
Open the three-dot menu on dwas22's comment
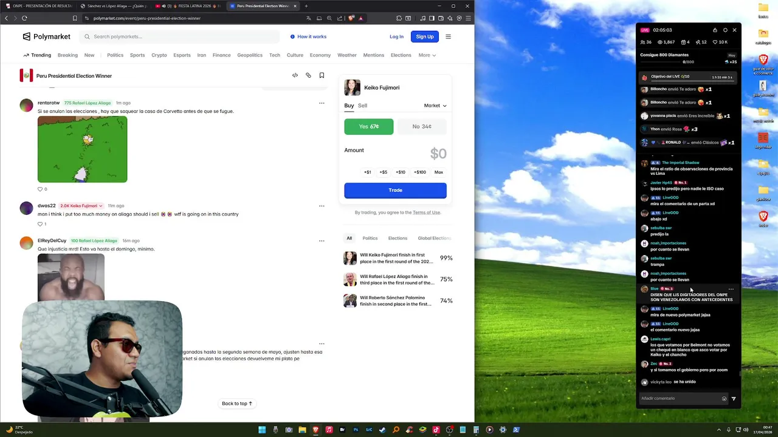322,206
